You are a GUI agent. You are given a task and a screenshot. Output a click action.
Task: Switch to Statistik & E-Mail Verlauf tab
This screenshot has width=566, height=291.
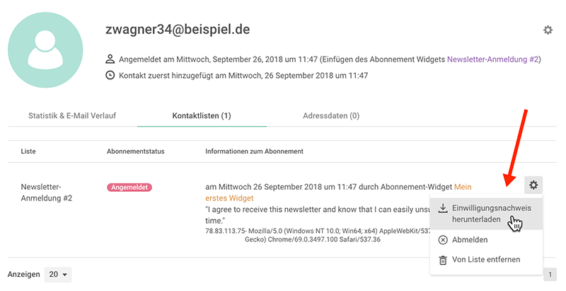(x=72, y=116)
